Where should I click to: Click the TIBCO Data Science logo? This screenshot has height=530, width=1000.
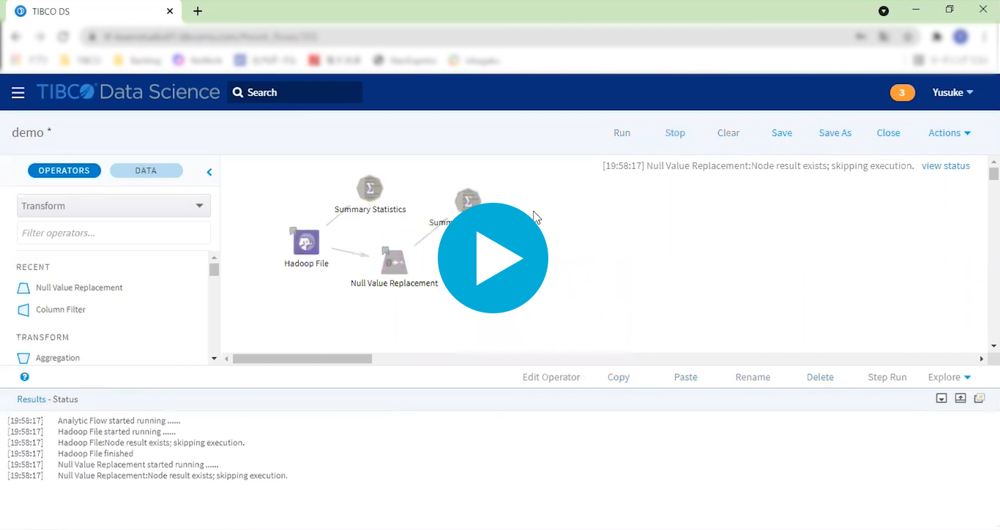point(128,92)
